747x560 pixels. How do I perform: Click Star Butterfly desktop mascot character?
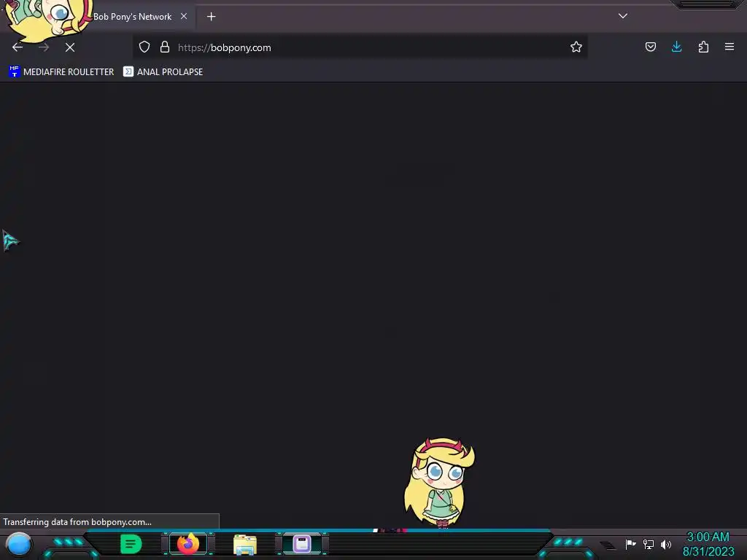(x=439, y=483)
